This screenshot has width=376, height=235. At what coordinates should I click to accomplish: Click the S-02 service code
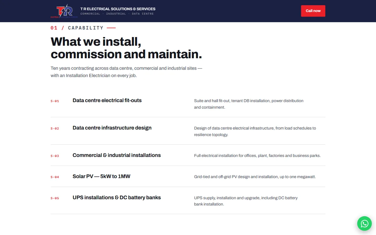pos(55,128)
